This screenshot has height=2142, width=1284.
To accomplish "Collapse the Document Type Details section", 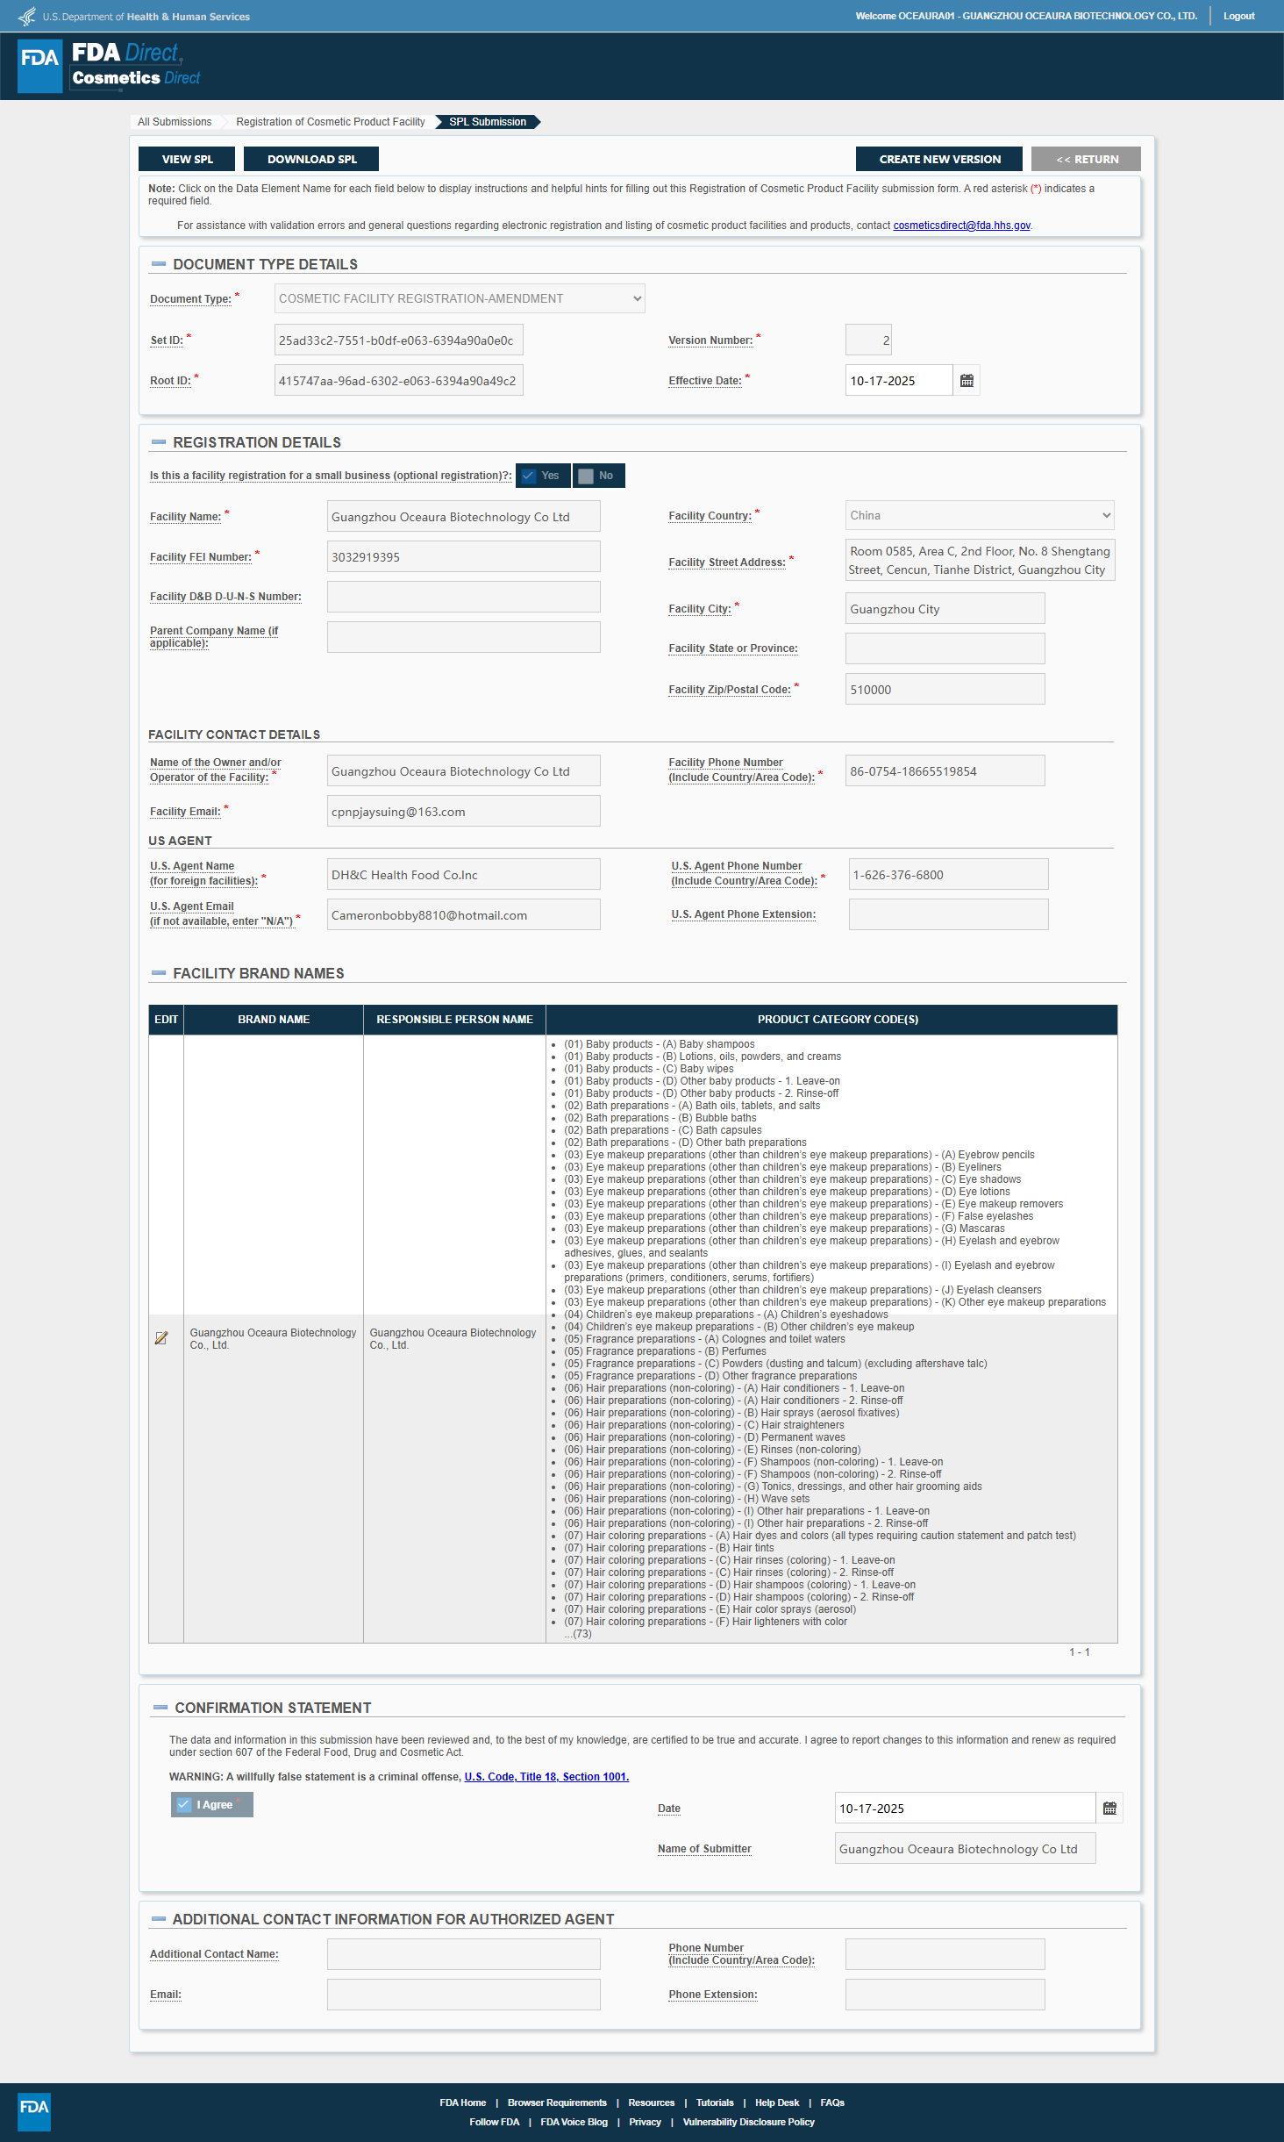I will (159, 264).
